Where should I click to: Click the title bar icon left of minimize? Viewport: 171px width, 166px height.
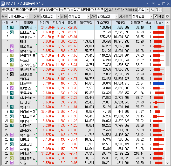click(x=153, y=3)
